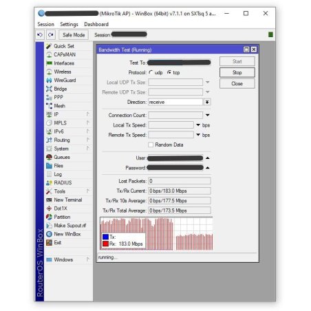Open the Dashboard menu
Image resolution: width=311 pixels, height=311 pixels.
pos(96,24)
